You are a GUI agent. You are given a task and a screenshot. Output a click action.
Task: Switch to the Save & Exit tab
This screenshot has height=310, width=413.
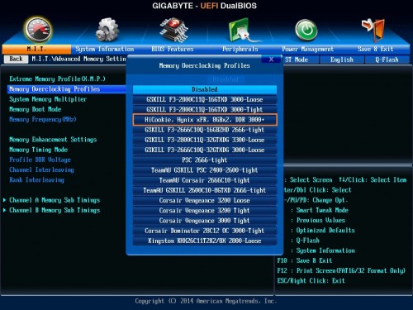(x=376, y=49)
